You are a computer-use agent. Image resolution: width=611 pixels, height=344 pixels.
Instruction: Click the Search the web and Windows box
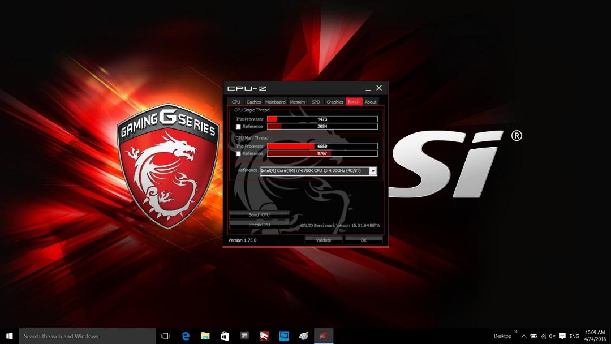pyautogui.click(x=87, y=336)
